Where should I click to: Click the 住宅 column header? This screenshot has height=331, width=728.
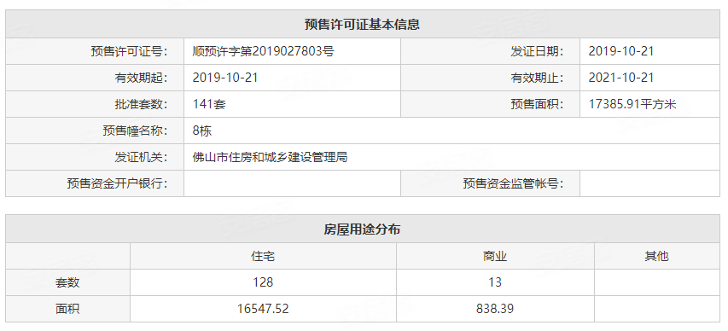pyautogui.click(x=263, y=256)
